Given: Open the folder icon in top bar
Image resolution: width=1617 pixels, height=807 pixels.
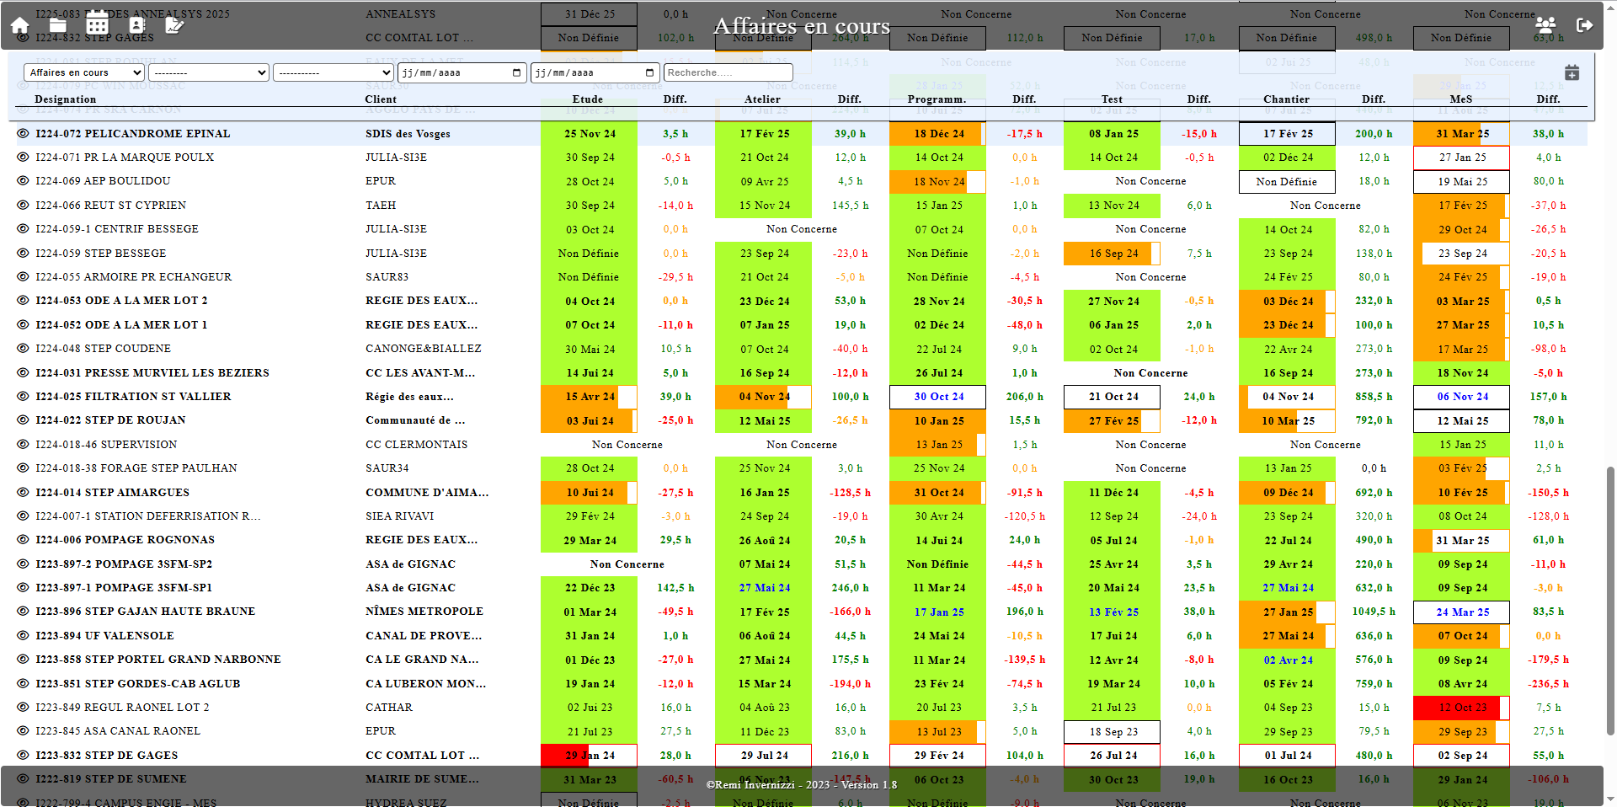Looking at the screenshot, I should click(58, 25).
